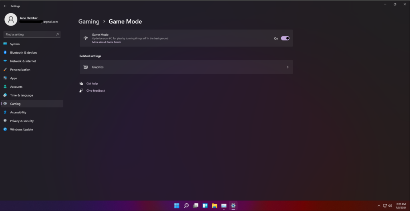Open Settings gear icon on taskbar
The width and height of the screenshot is (410, 211).
[233, 206]
